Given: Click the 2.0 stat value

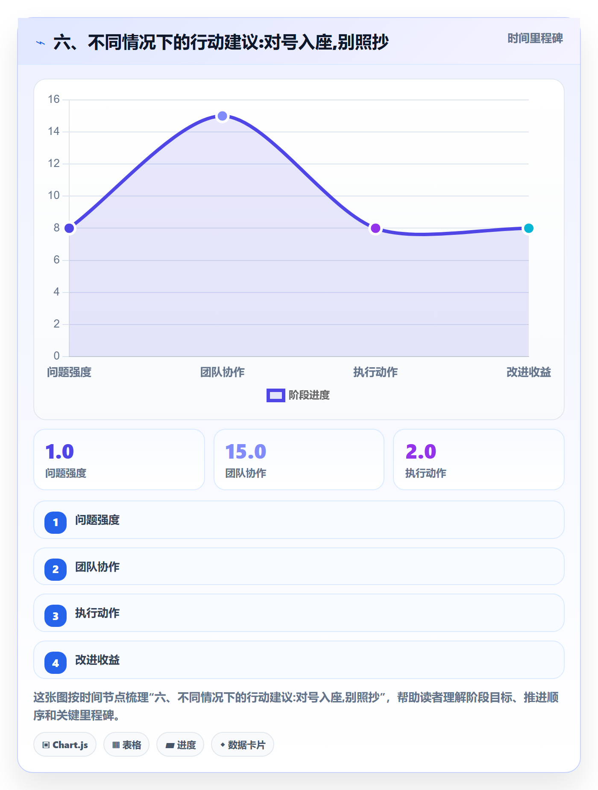Looking at the screenshot, I should (x=421, y=451).
